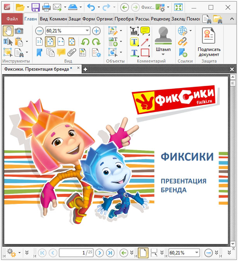Switch to the Вид ribbon tab
The image size is (238, 261).
pyautogui.click(x=44, y=19)
